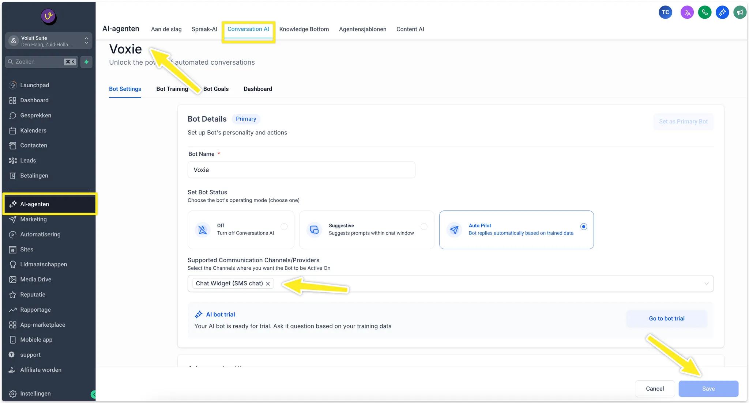Click the green lightning quick actions icon
The image size is (749, 403).
click(86, 62)
